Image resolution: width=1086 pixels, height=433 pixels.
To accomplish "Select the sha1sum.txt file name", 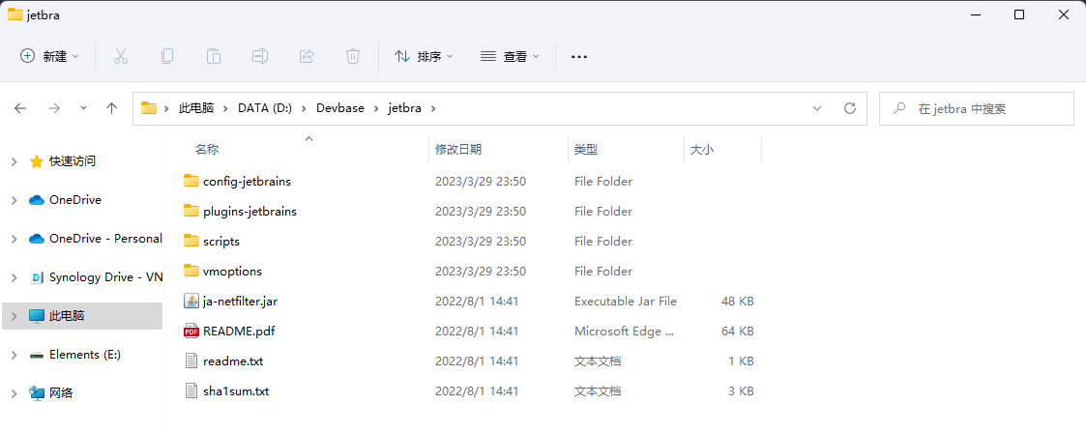I will (x=236, y=391).
